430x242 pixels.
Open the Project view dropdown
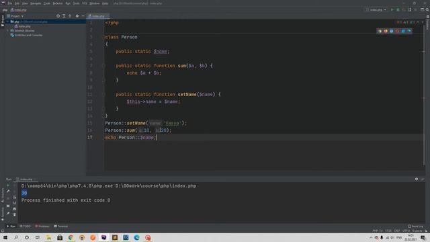tap(15, 16)
